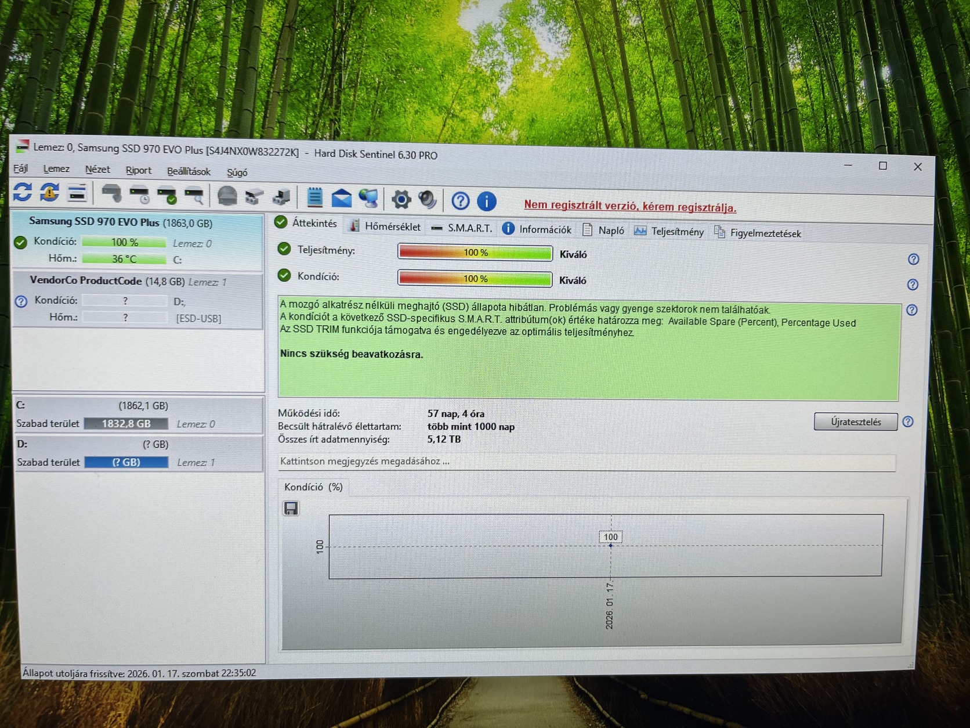The height and width of the screenshot is (728, 970).
Task: Click the speaker sound toolbar icon
Action: pos(428,200)
